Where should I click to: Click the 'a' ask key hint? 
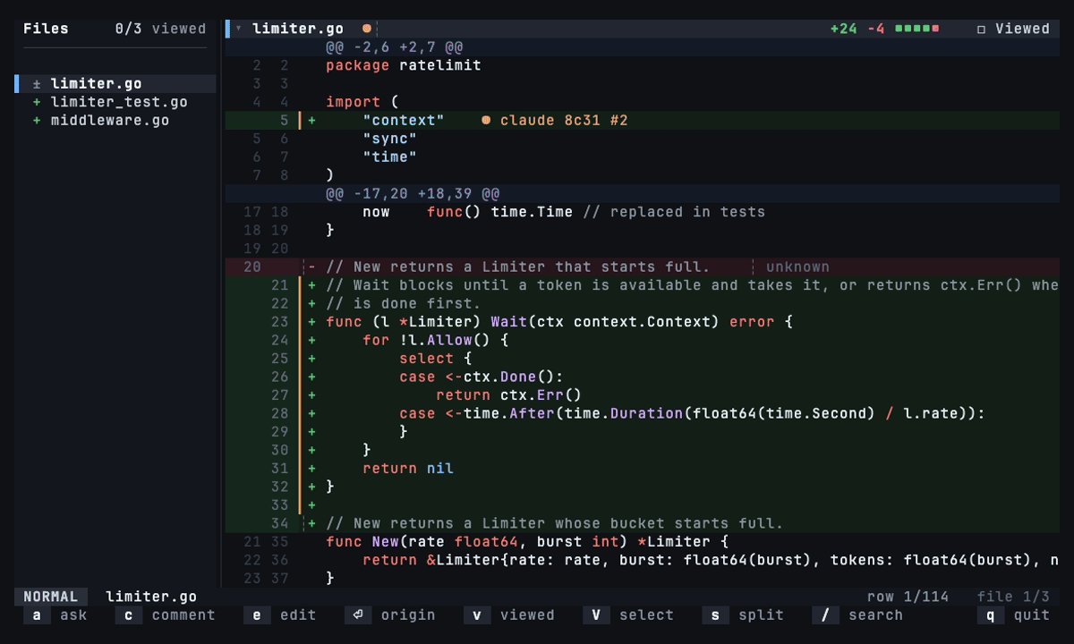pyautogui.click(x=55, y=615)
